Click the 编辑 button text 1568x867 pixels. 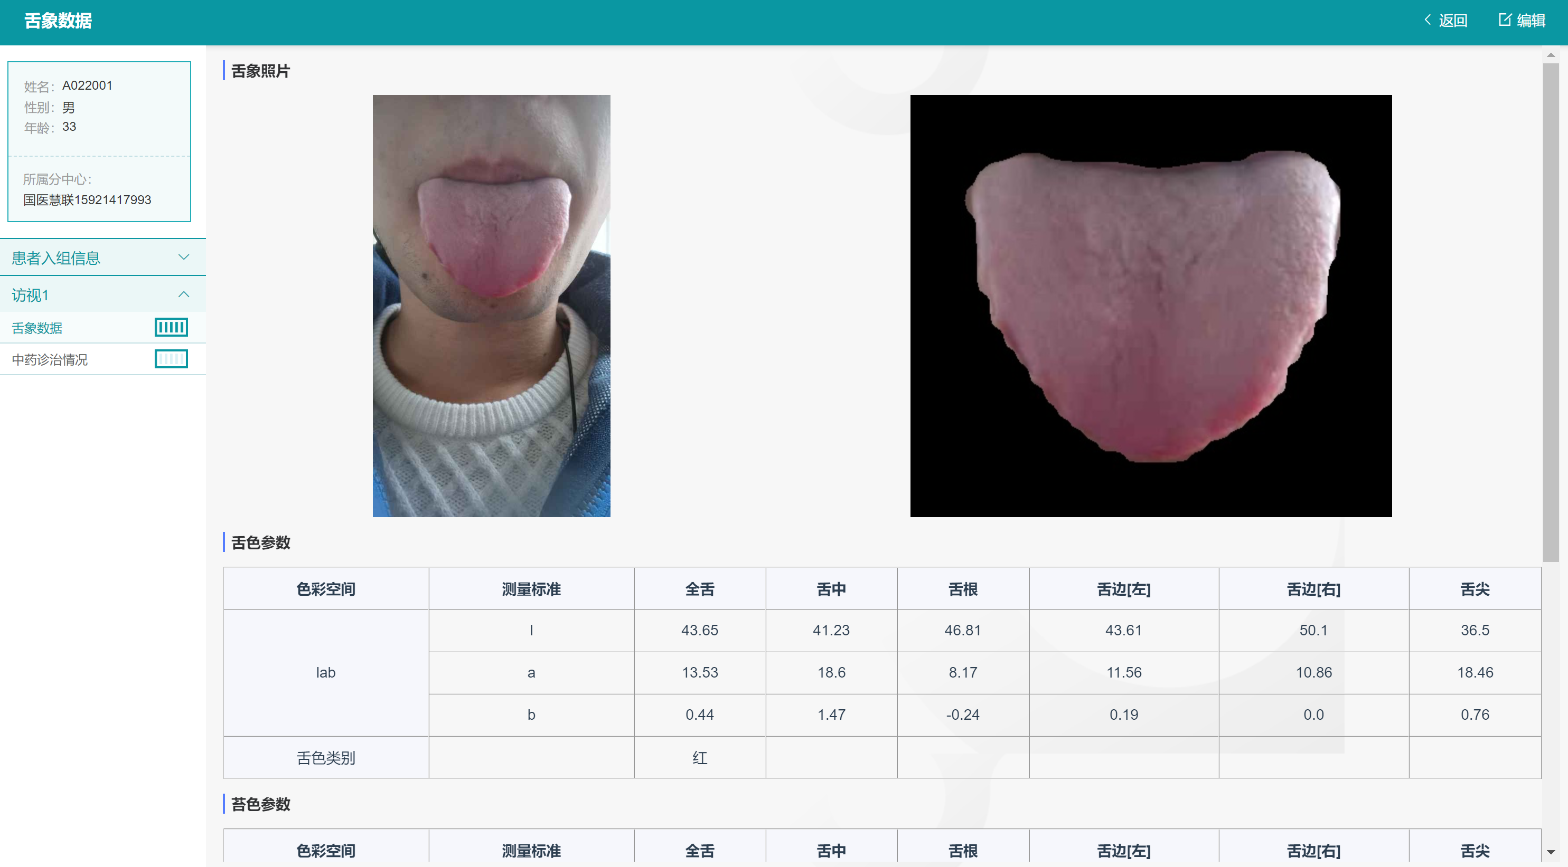tap(1531, 21)
